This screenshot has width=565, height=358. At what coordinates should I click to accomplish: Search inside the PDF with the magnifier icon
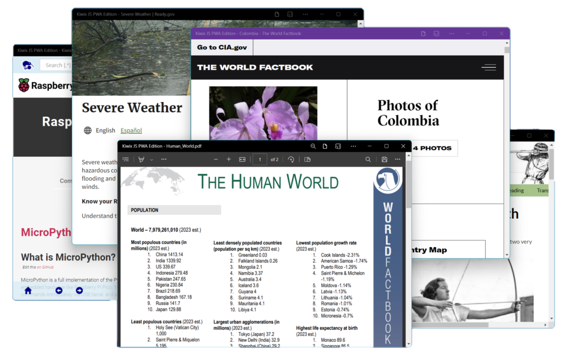368,159
